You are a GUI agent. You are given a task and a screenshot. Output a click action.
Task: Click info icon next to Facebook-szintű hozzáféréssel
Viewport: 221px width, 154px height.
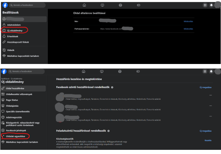[112, 87]
